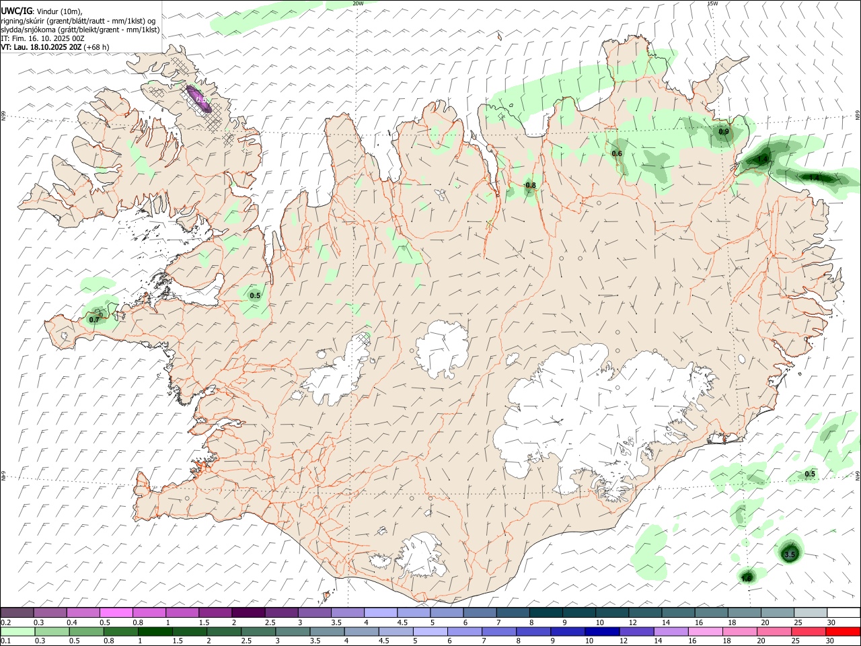
Task: Click the 'UWC/IG: Vindur (10m)' title text
Action: point(42,11)
